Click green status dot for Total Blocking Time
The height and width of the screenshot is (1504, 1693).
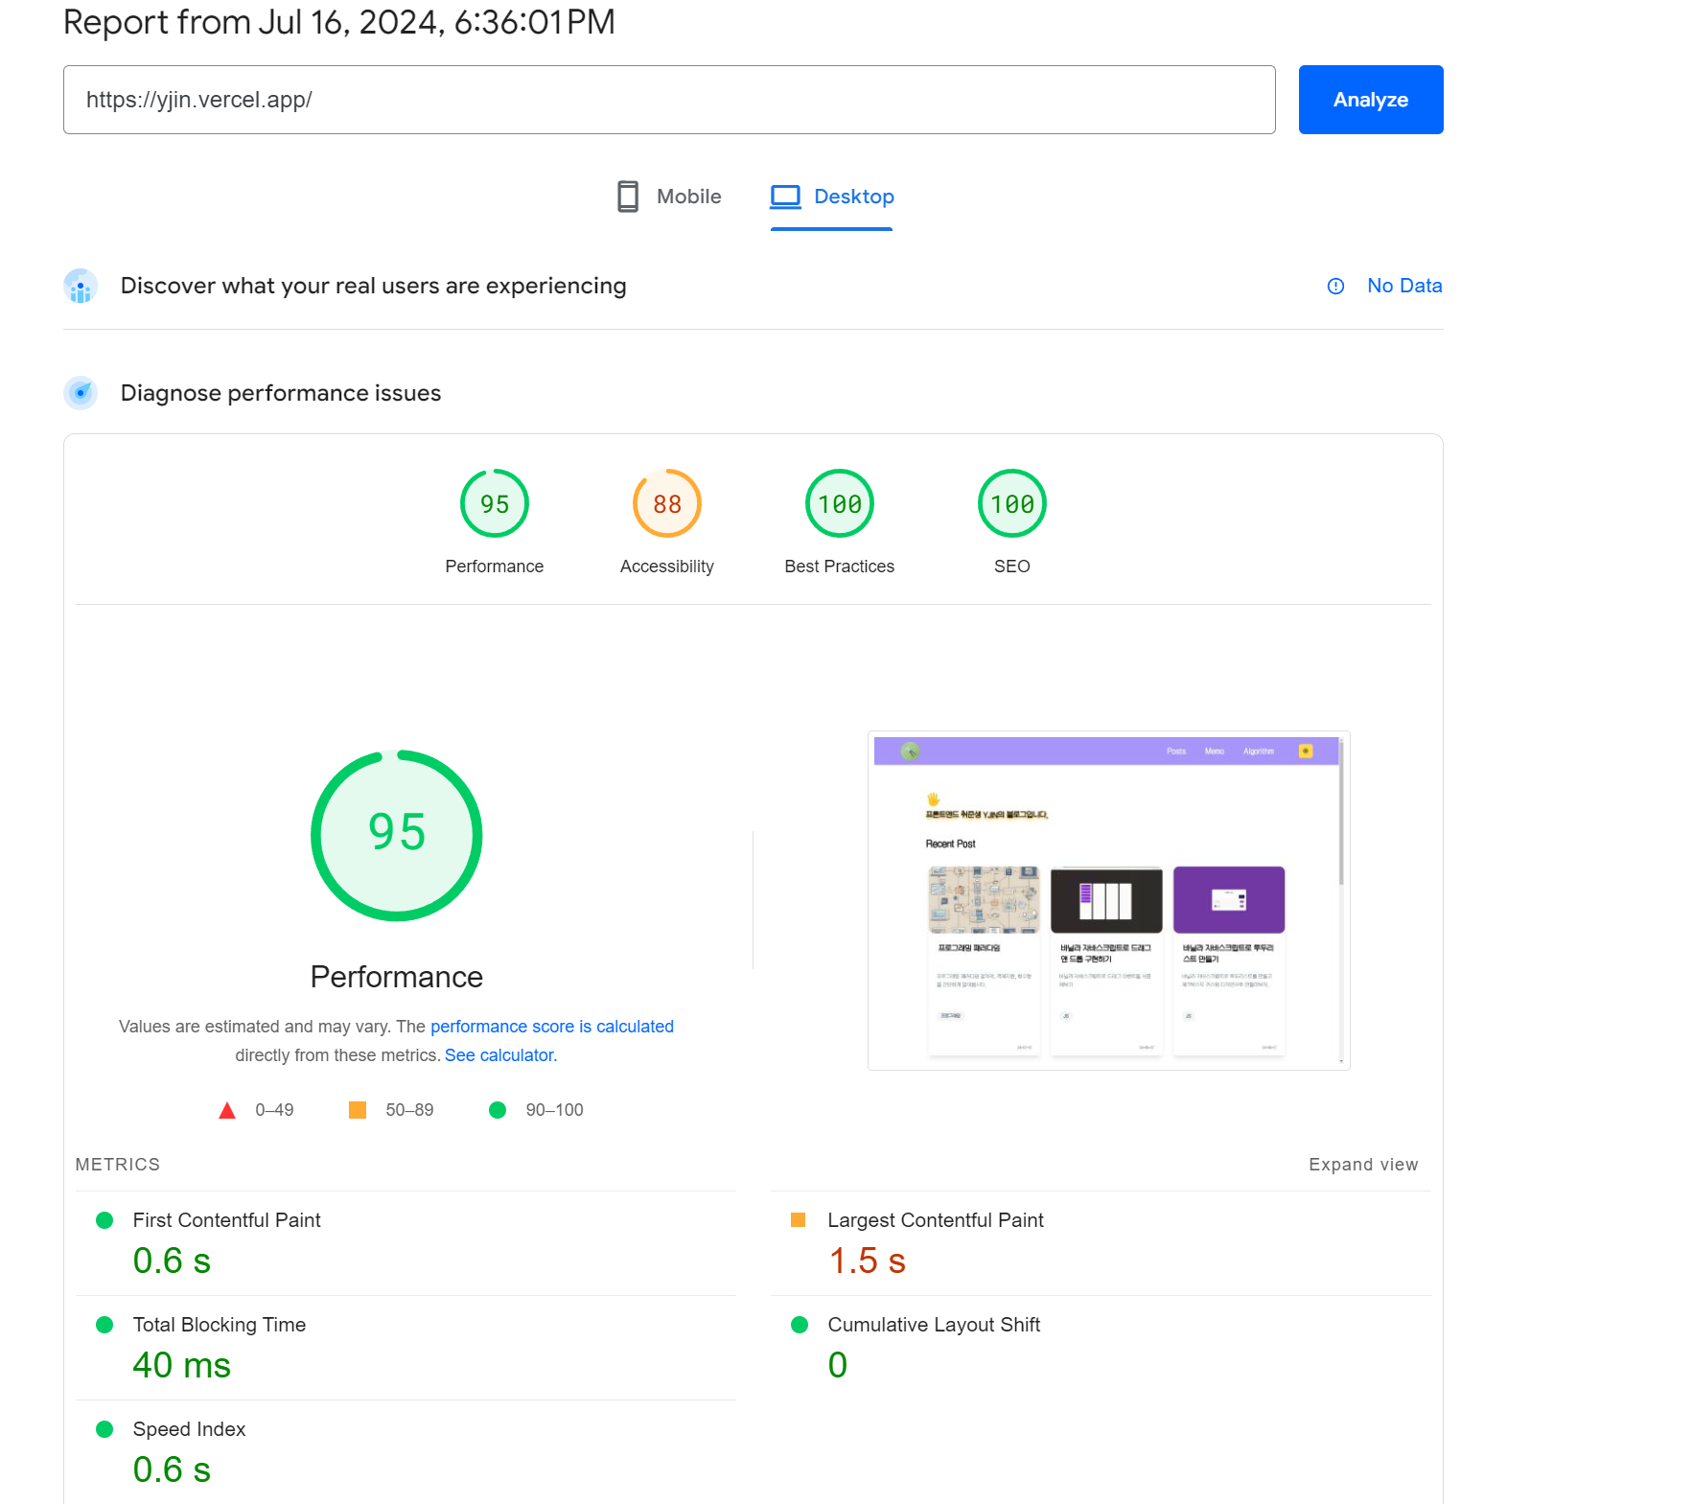coord(105,1325)
